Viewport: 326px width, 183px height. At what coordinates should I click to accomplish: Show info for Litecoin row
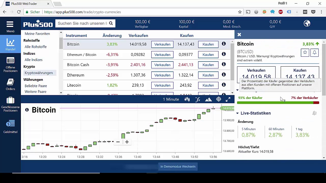click(x=224, y=85)
